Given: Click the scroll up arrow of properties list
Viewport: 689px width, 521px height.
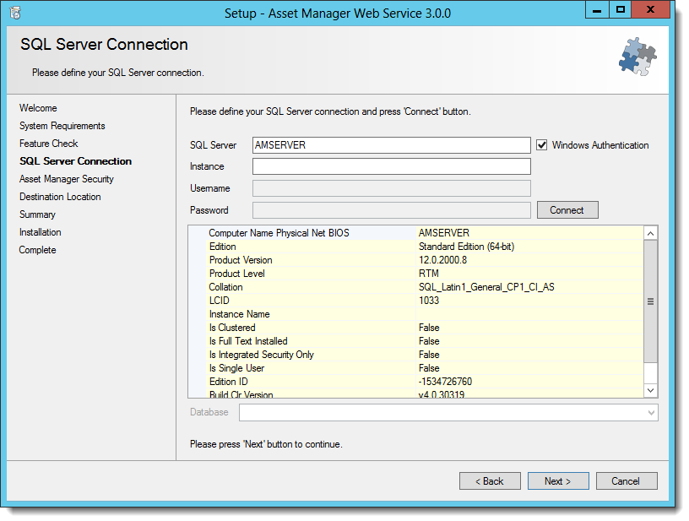Looking at the screenshot, I should (x=651, y=233).
